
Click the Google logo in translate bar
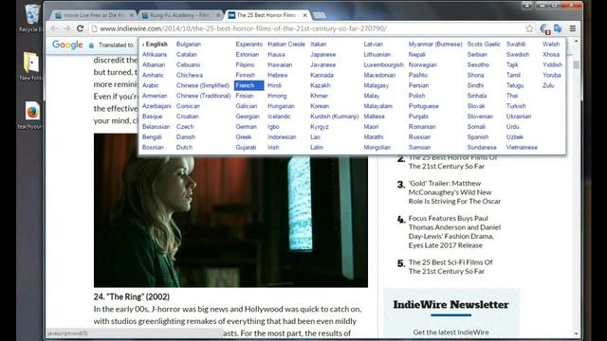(x=67, y=45)
